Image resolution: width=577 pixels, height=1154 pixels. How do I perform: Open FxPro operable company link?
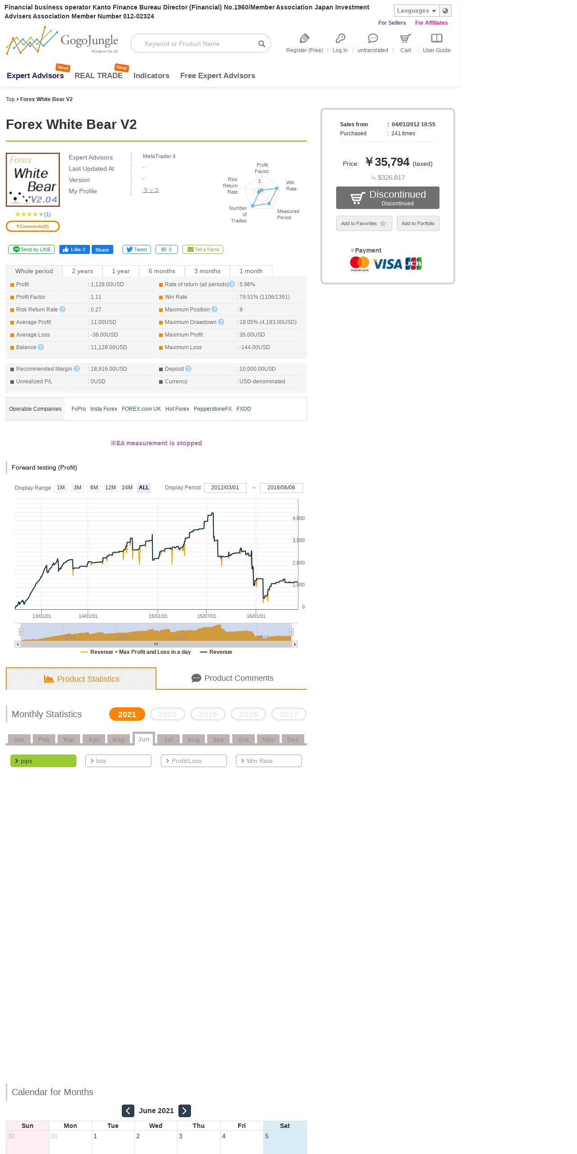pos(79,409)
